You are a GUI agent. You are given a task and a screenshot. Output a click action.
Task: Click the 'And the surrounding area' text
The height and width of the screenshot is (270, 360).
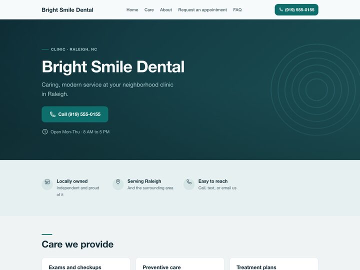point(150,188)
